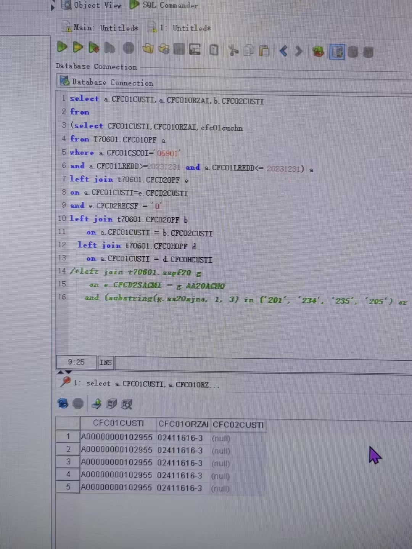
Task: Click the first grey database cylinder icon
Action: 353,52
